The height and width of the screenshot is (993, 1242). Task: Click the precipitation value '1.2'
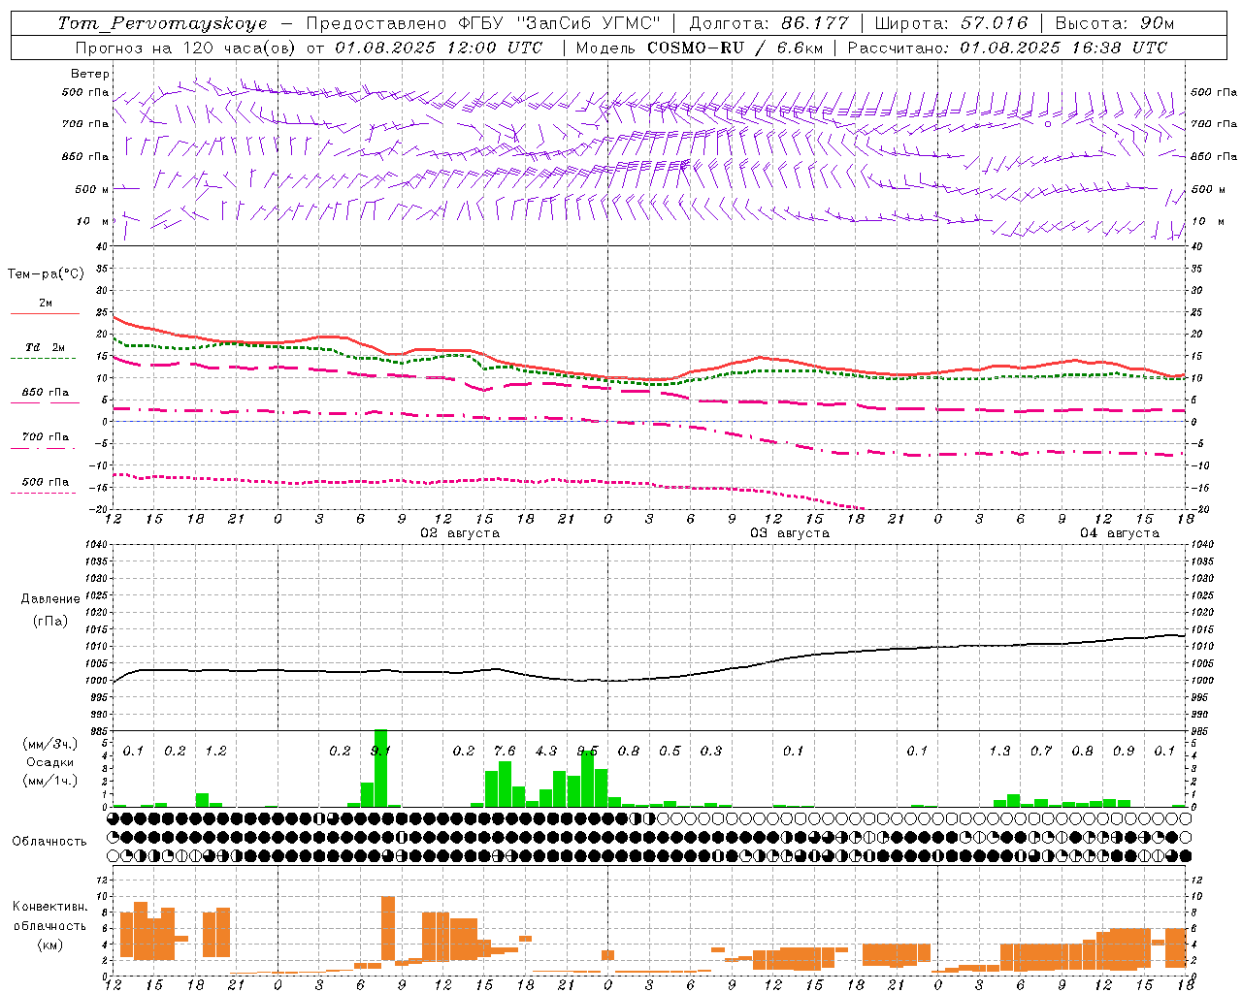(215, 751)
